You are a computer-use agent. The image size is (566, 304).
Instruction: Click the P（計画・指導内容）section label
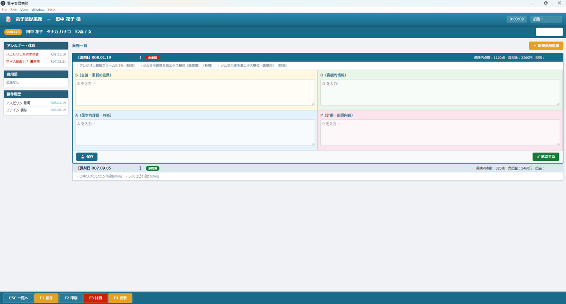pos(336,115)
